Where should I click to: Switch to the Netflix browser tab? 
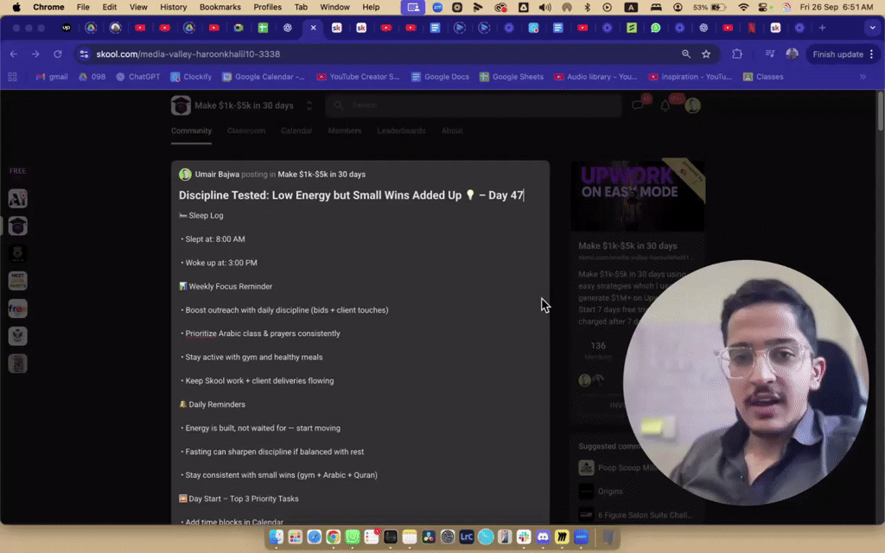[x=752, y=28]
